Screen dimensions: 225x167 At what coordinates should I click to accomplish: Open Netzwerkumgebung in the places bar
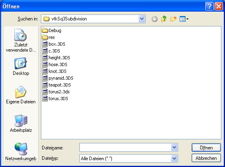[x=21, y=152]
